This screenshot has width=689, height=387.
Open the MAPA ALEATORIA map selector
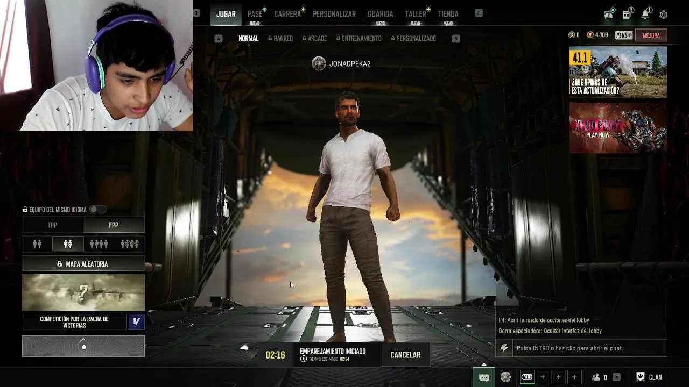click(x=83, y=264)
